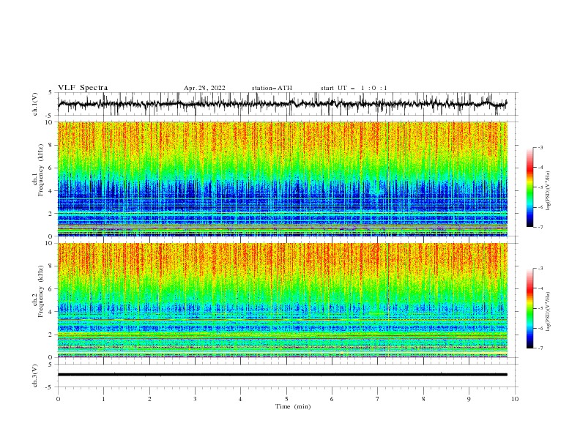Click the "10" kHz tick of ch.1 frequency axis
Viewport: 580px width, 448px height.
(49, 122)
